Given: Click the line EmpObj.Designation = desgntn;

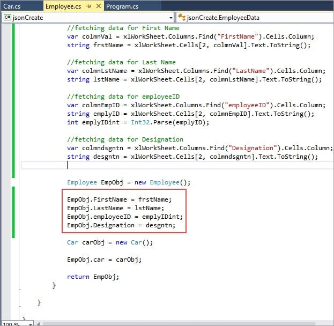Looking at the screenshot, I should (x=121, y=225).
